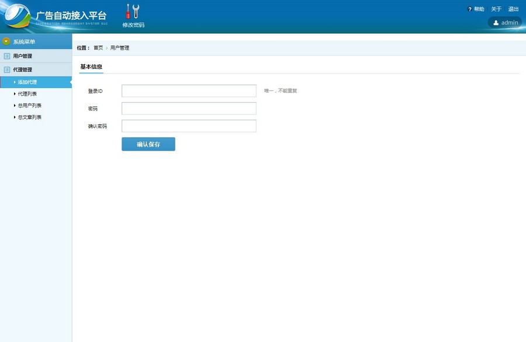526x342 pixels.
Task: Focus the 登录ID input field
Action: point(189,91)
